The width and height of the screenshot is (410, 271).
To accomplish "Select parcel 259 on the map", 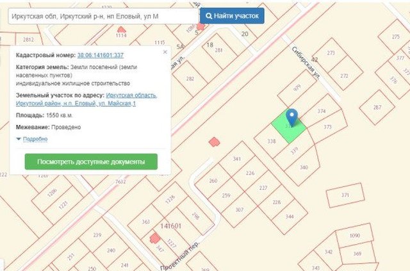I will [x=226, y=195].
